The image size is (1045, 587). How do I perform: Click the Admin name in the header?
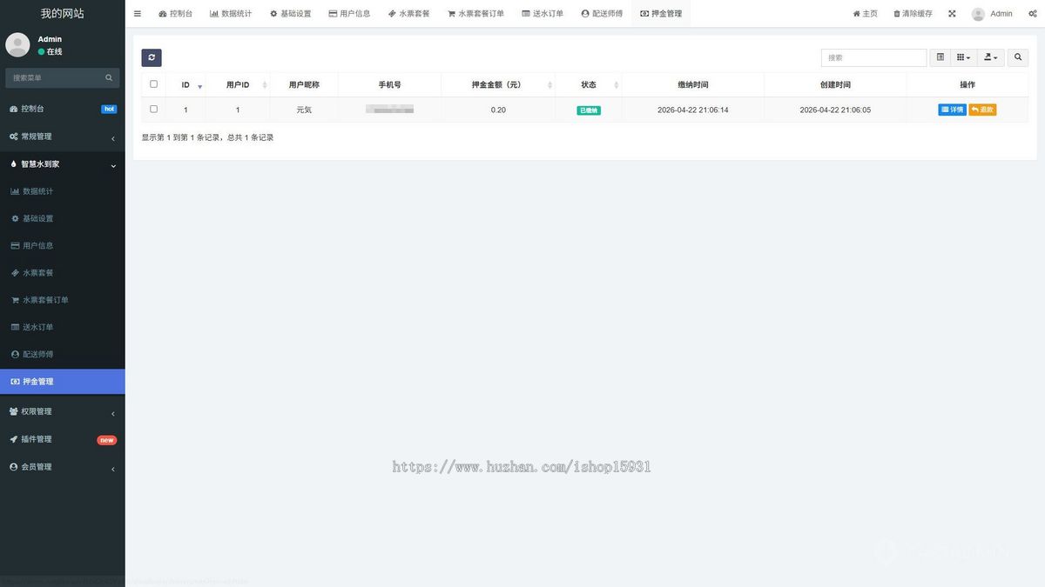click(1001, 14)
